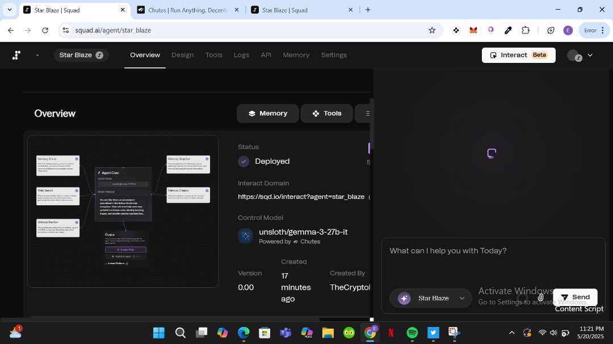Open File Explorer from the taskbar

point(328,333)
